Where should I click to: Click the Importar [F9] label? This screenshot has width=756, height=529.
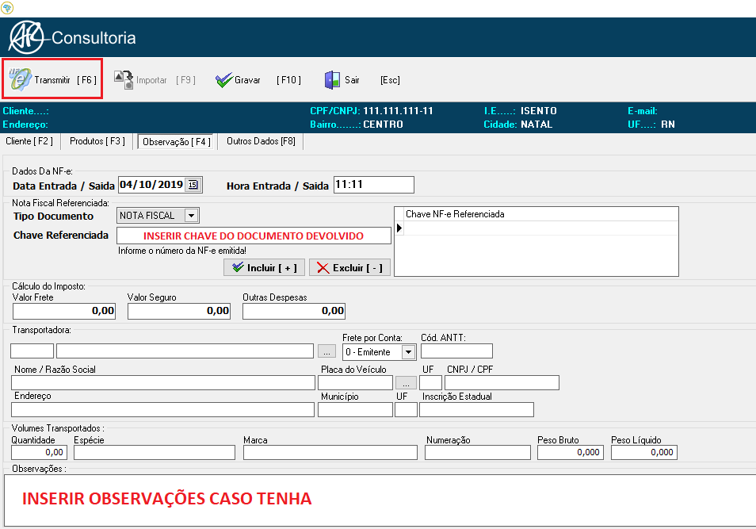[x=166, y=80]
